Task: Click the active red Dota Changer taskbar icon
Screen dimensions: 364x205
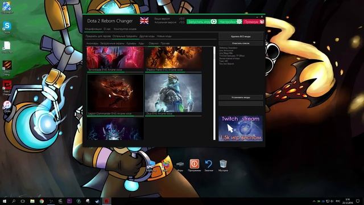Action: [106, 201]
